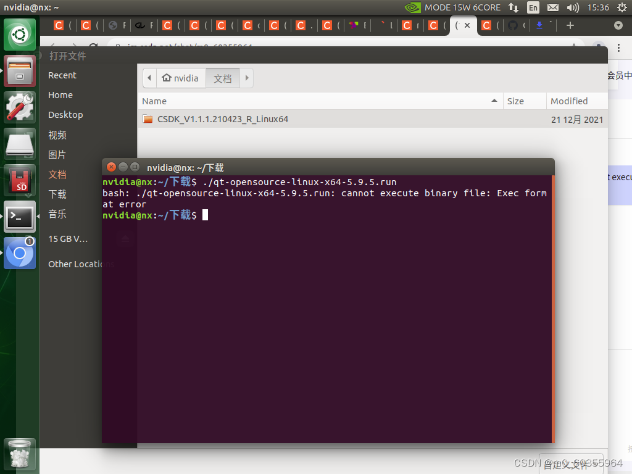This screenshot has width=632, height=474.
Task: Click the terminal's orange scrollbar
Action: tap(553, 309)
